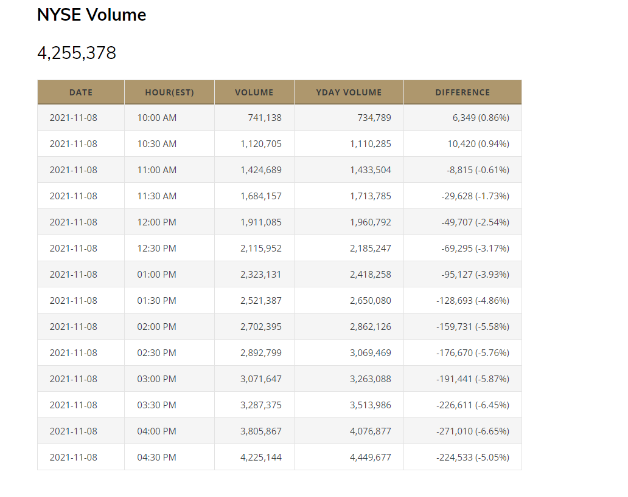
Task: Click the NYSE Volume heading
Action: (x=92, y=15)
